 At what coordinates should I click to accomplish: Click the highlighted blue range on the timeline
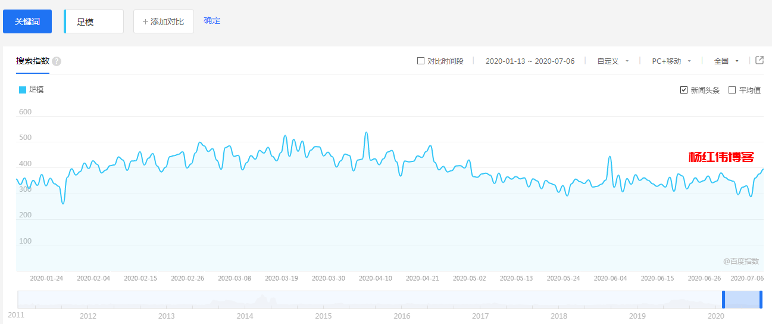click(742, 300)
